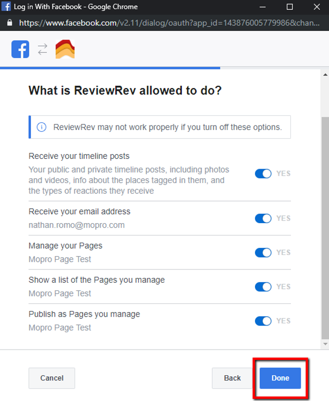Close the Log in With Facebook window
The height and width of the screenshot is (401, 329).
click(x=317, y=7)
